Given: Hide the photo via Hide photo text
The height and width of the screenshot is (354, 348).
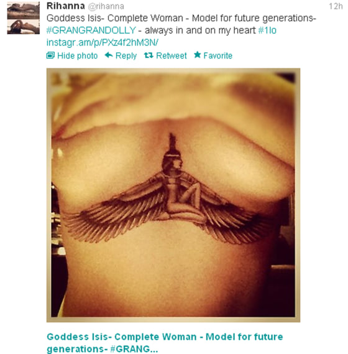Looking at the screenshot, I should (77, 56).
